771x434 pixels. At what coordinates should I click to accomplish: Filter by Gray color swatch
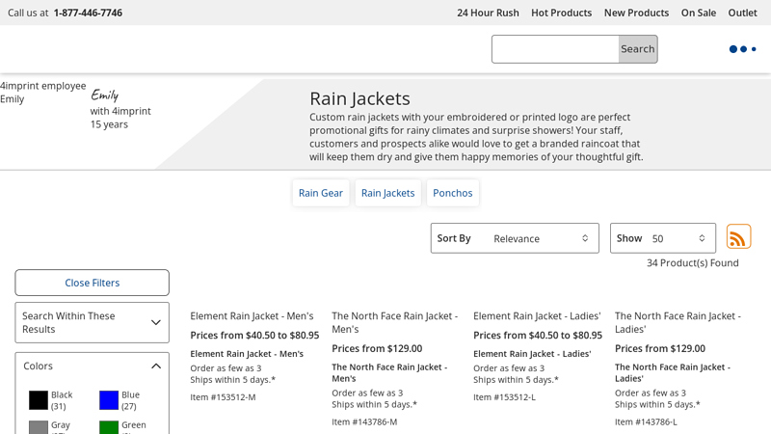click(x=39, y=427)
